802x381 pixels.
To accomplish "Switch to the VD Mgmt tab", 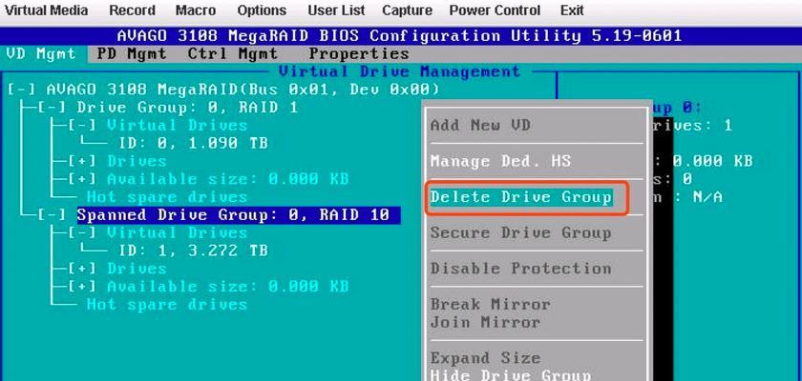I will tap(41, 53).
